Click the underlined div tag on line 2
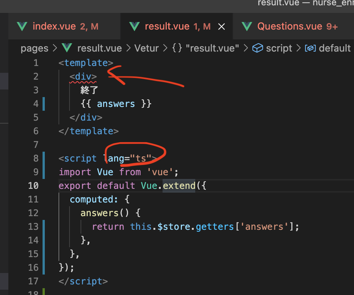 (83, 77)
